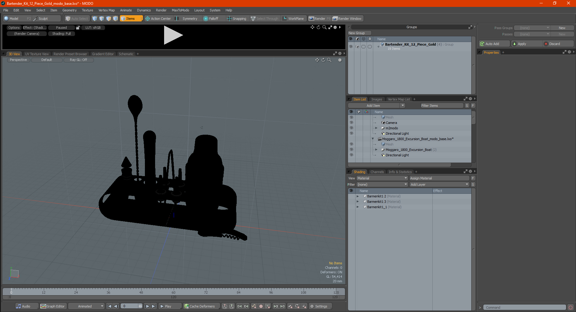Viewport: 576px width, 312px height.
Task: Click Assign Material button
Action: pyautogui.click(x=439, y=178)
